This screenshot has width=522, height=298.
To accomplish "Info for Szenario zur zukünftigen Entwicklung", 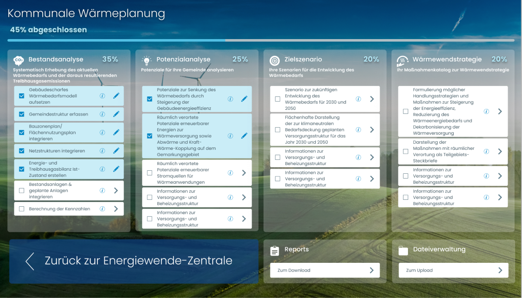I will coord(358,99).
